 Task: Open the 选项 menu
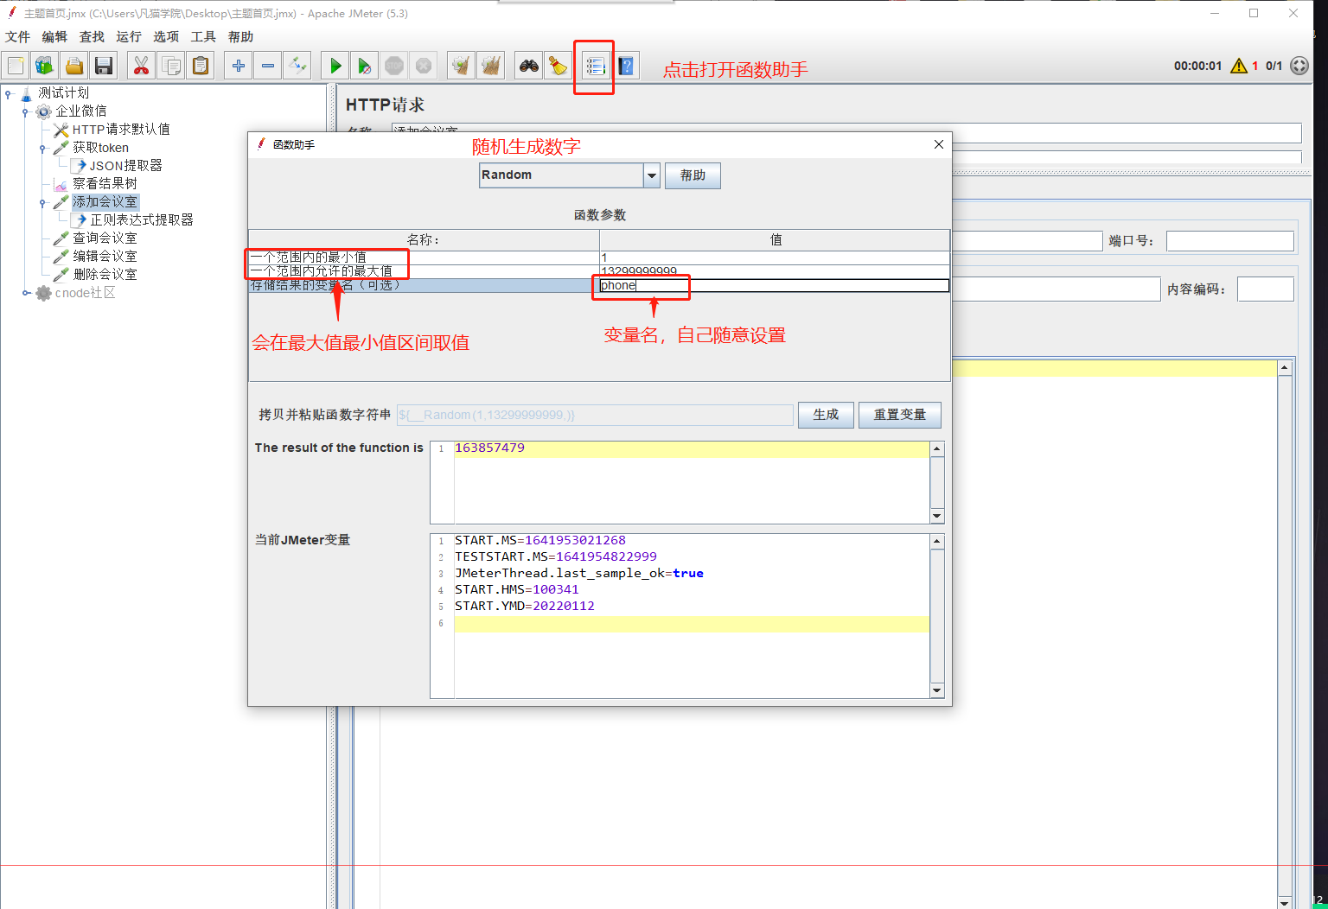point(166,37)
